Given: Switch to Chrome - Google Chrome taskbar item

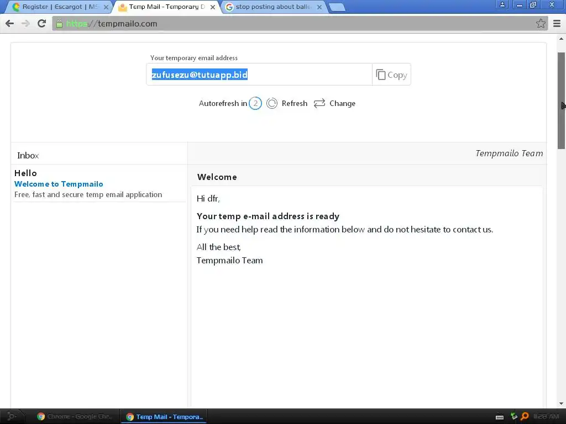Looking at the screenshot, I should click(75, 416).
